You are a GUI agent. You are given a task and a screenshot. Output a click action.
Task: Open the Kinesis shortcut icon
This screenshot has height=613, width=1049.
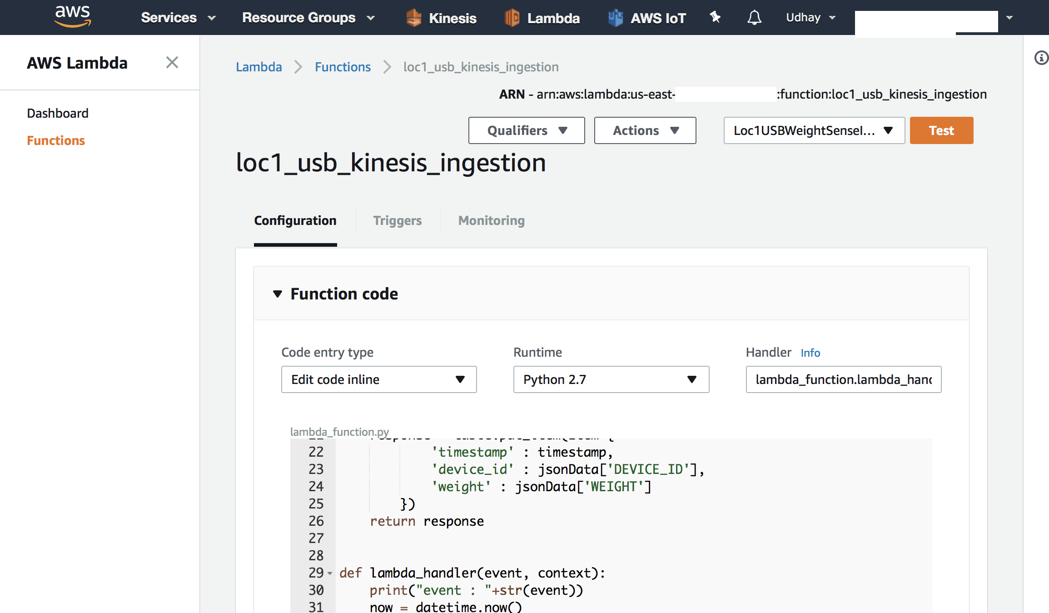point(414,18)
